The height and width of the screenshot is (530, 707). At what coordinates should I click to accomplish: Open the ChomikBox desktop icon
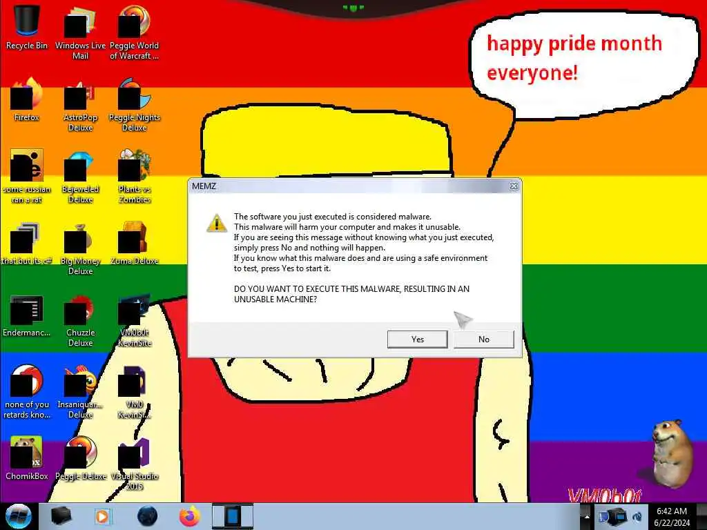[x=27, y=458]
